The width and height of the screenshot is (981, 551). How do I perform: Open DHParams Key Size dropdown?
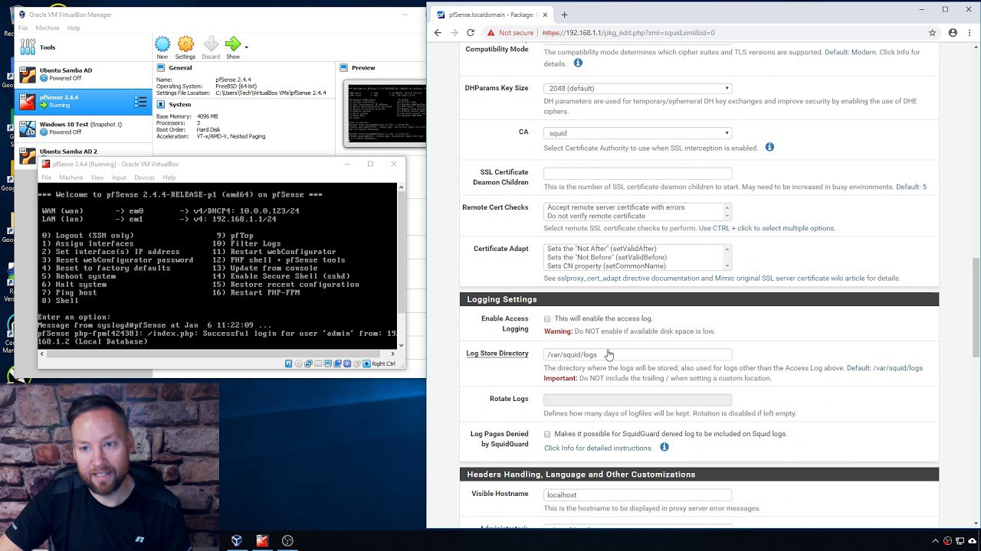click(x=638, y=88)
